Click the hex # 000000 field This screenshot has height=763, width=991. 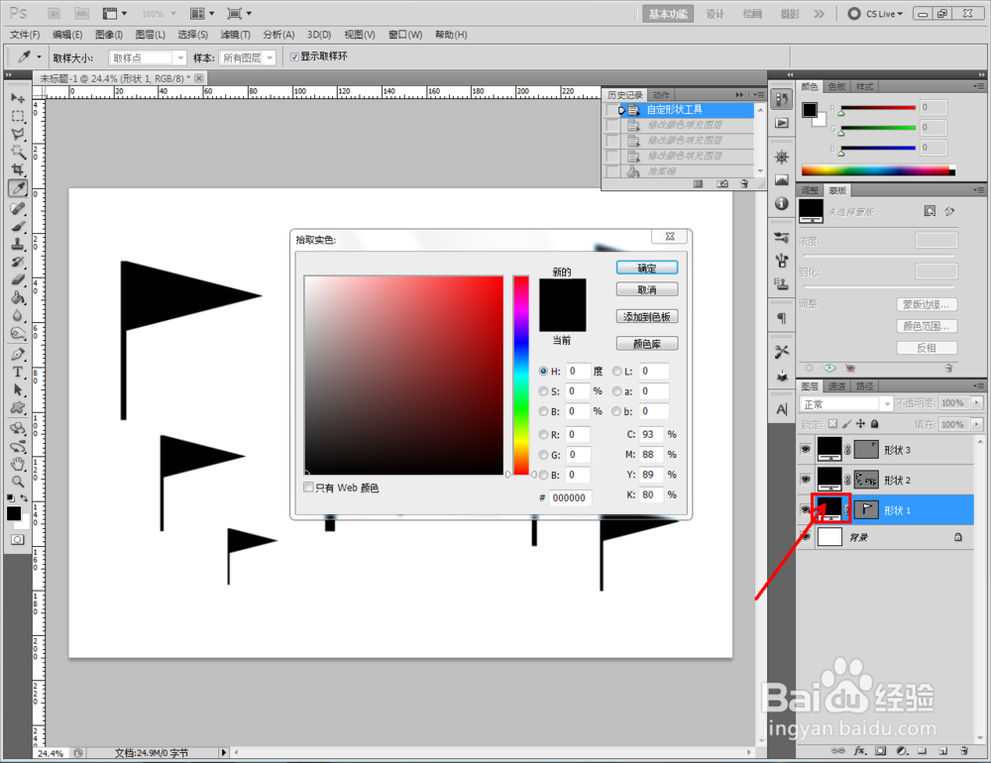point(570,497)
